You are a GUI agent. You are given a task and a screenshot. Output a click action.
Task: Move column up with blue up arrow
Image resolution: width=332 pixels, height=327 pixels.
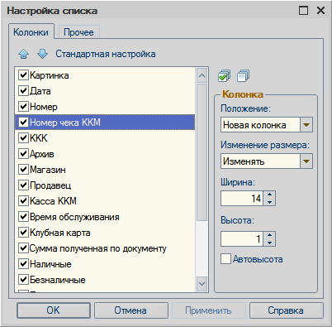[x=24, y=54]
